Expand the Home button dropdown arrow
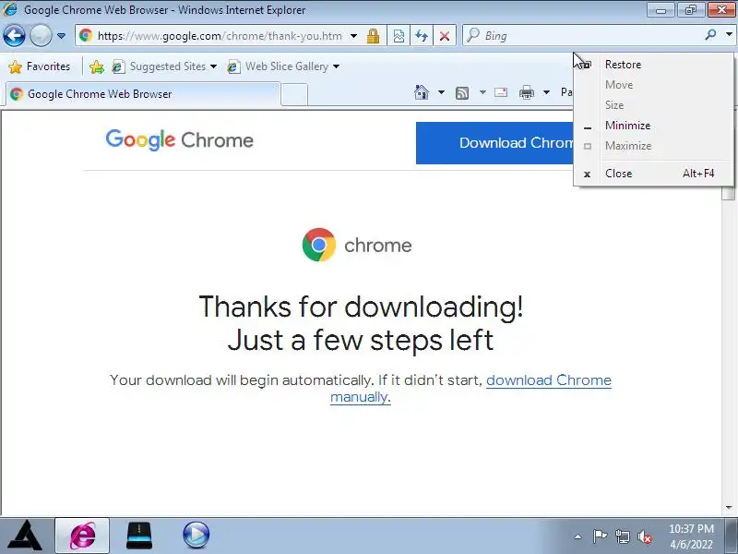The height and width of the screenshot is (554, 738). pos(441,92)
